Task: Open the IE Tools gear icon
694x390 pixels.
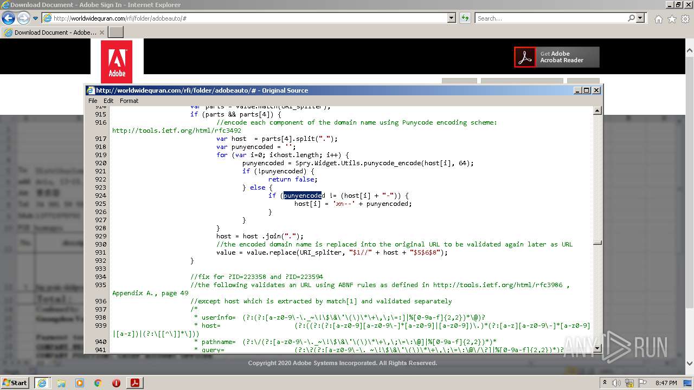Action: click(x=685, y=19)
